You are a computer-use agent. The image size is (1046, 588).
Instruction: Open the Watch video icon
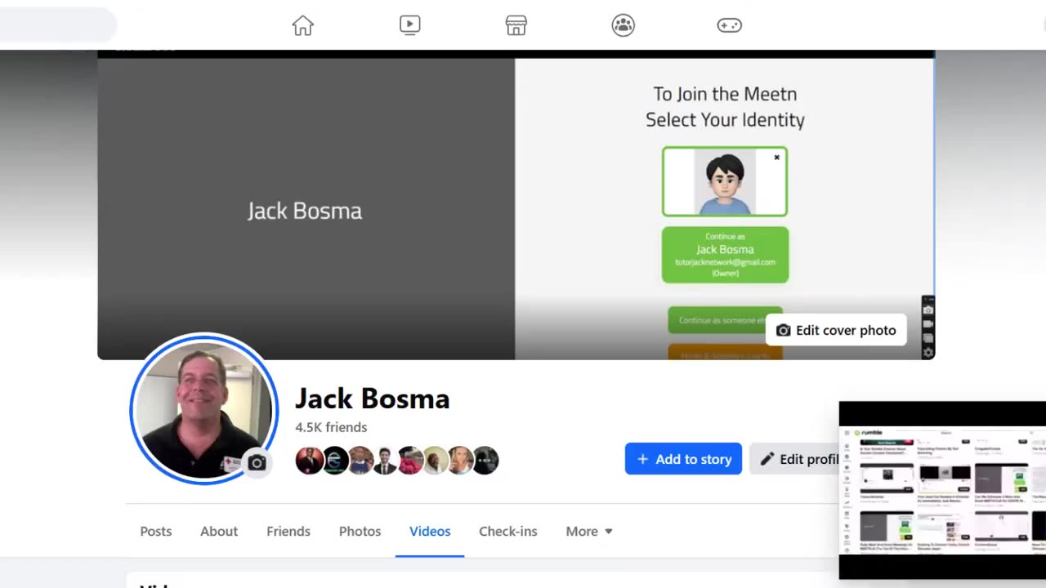pos(410,25)
